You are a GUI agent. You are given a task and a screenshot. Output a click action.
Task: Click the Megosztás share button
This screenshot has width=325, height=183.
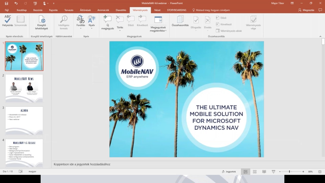306,10
